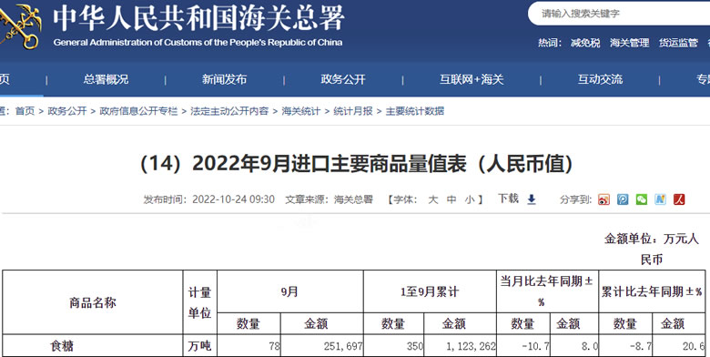Open the 总署概况 menu
710x357 pixels.
106,79
